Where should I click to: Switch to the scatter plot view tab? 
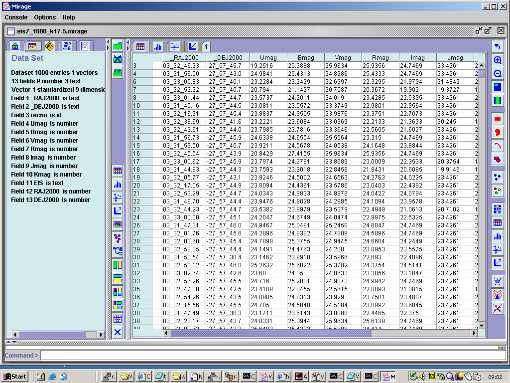[175, 46]
